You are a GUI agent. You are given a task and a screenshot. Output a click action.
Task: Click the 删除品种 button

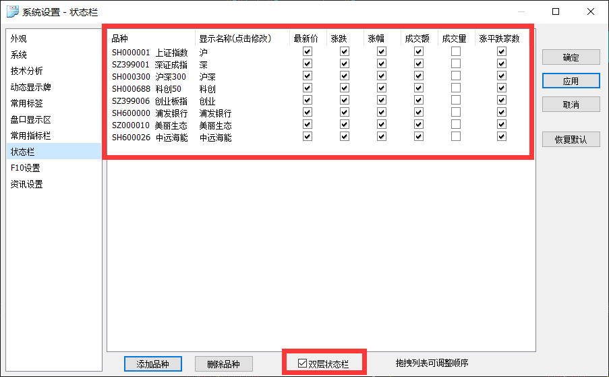pos(224,364)
